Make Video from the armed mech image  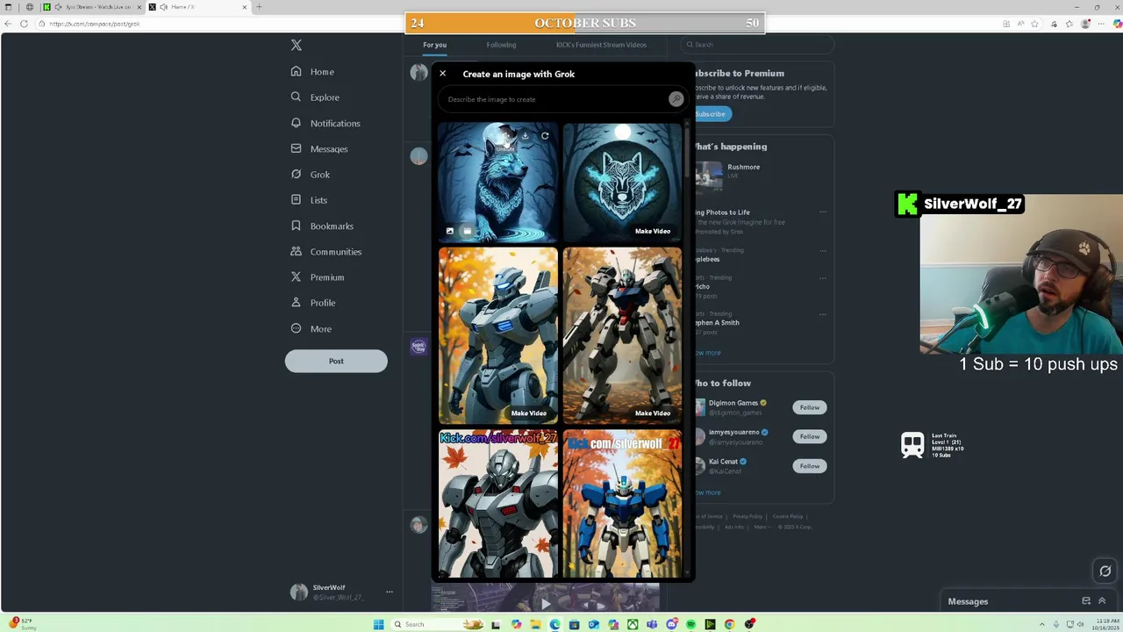tap(653, 413)
